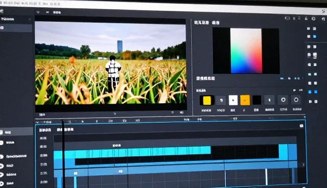This screenshot has height=188, width=327.
Task: Select the second tab in the timeline header
Action: 65,130
